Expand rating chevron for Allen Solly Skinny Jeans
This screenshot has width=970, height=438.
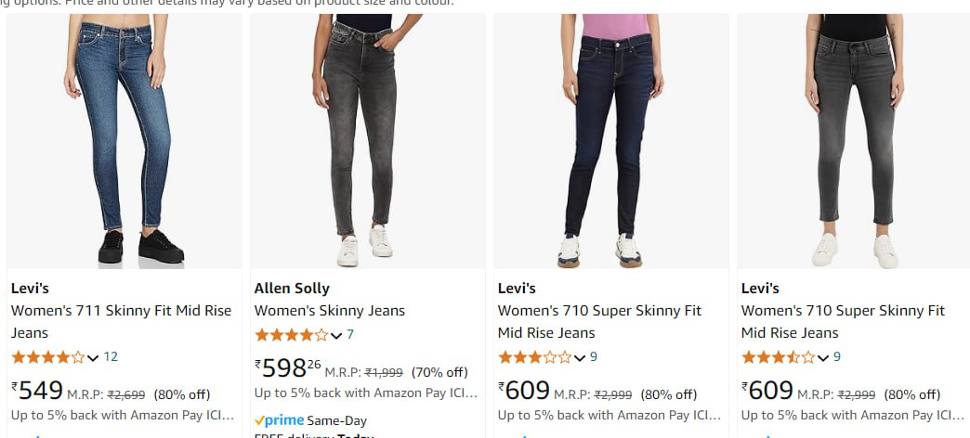click(336, 336)
